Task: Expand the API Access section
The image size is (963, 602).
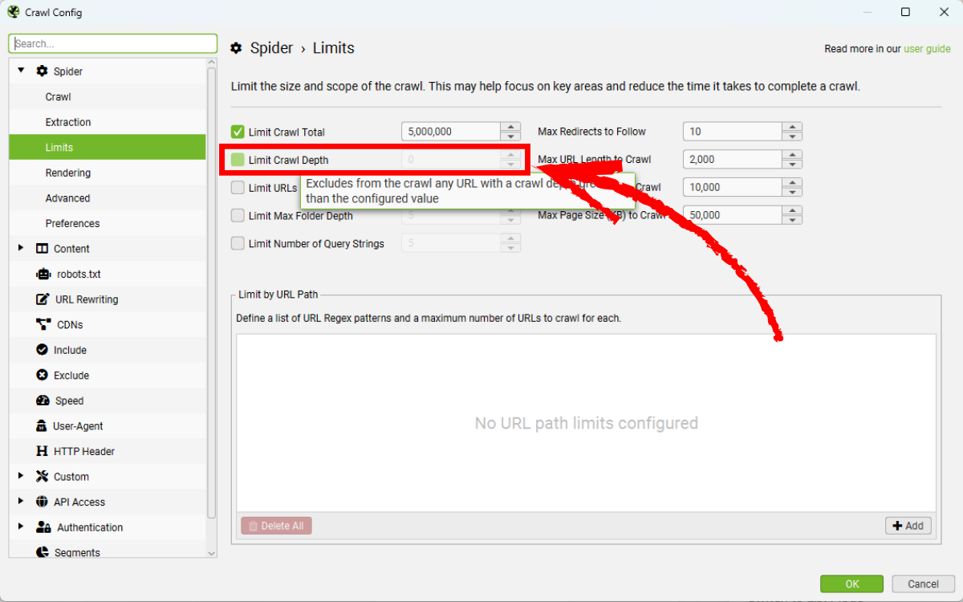Action: pos(21,501)
